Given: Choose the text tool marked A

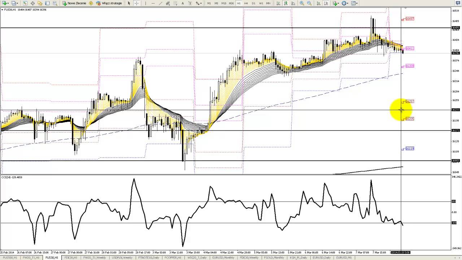Looking at the screenshot, I should click(x=183, y=3).
